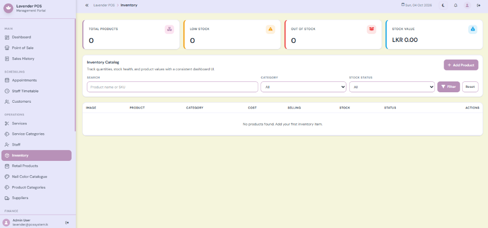Click Point of Sale store icon
The image size is (488, 228).
coord(7,48)
